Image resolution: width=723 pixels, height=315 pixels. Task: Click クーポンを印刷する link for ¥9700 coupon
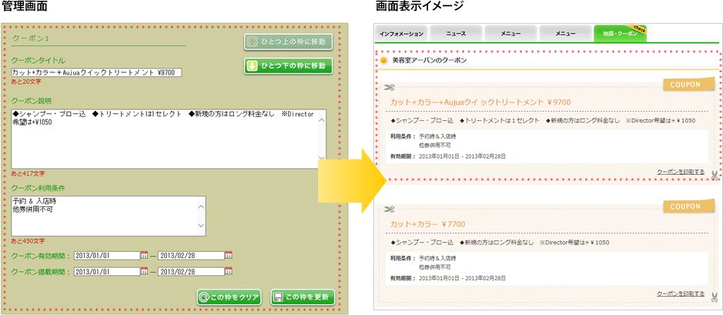point(681,172)
